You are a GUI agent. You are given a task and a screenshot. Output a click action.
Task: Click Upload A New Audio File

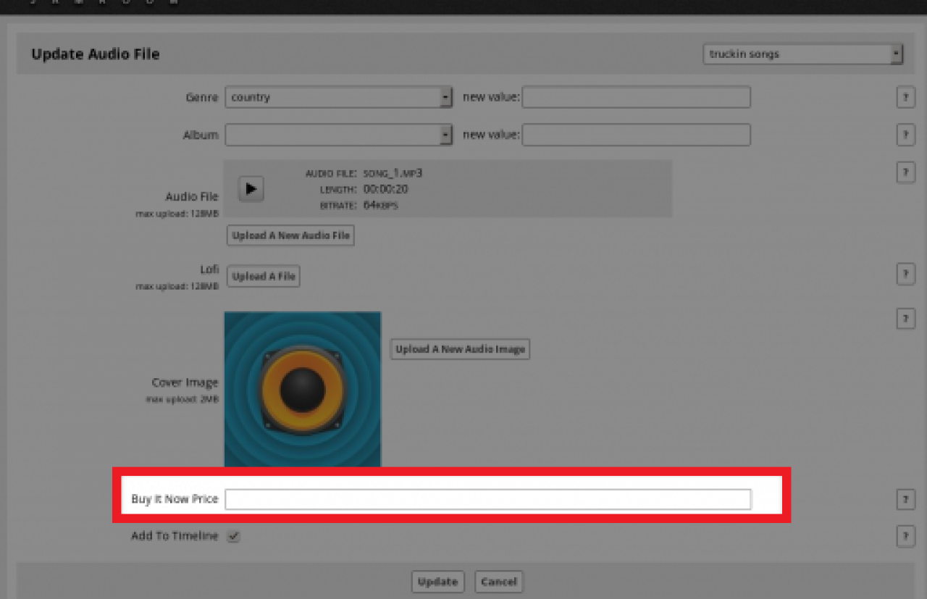coord(290,236)
